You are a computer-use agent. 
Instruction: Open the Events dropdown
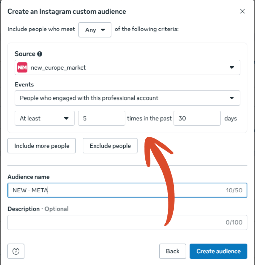pos(128,98)
